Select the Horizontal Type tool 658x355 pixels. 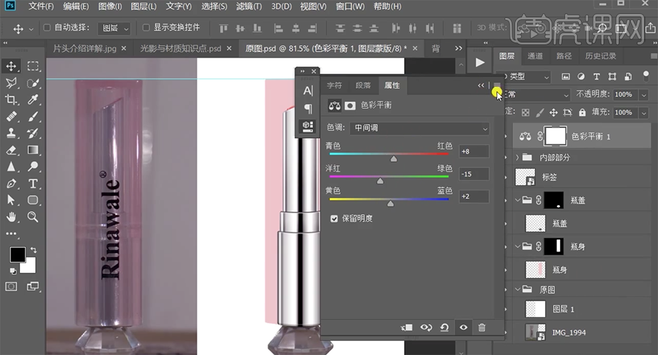point(33,184)
